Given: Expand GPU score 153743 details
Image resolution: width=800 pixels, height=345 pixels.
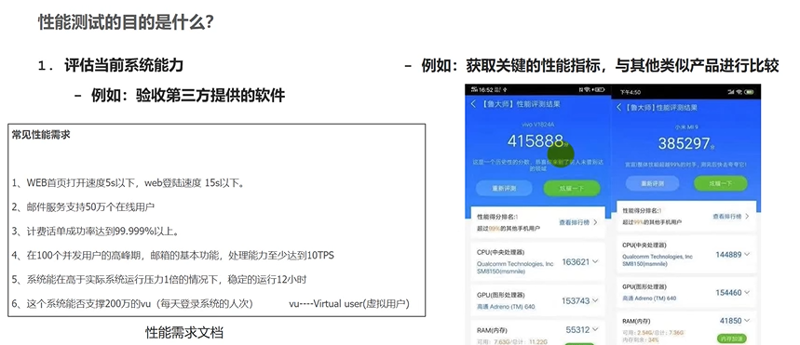Looking at the screenshot, I should click(595, 301).
